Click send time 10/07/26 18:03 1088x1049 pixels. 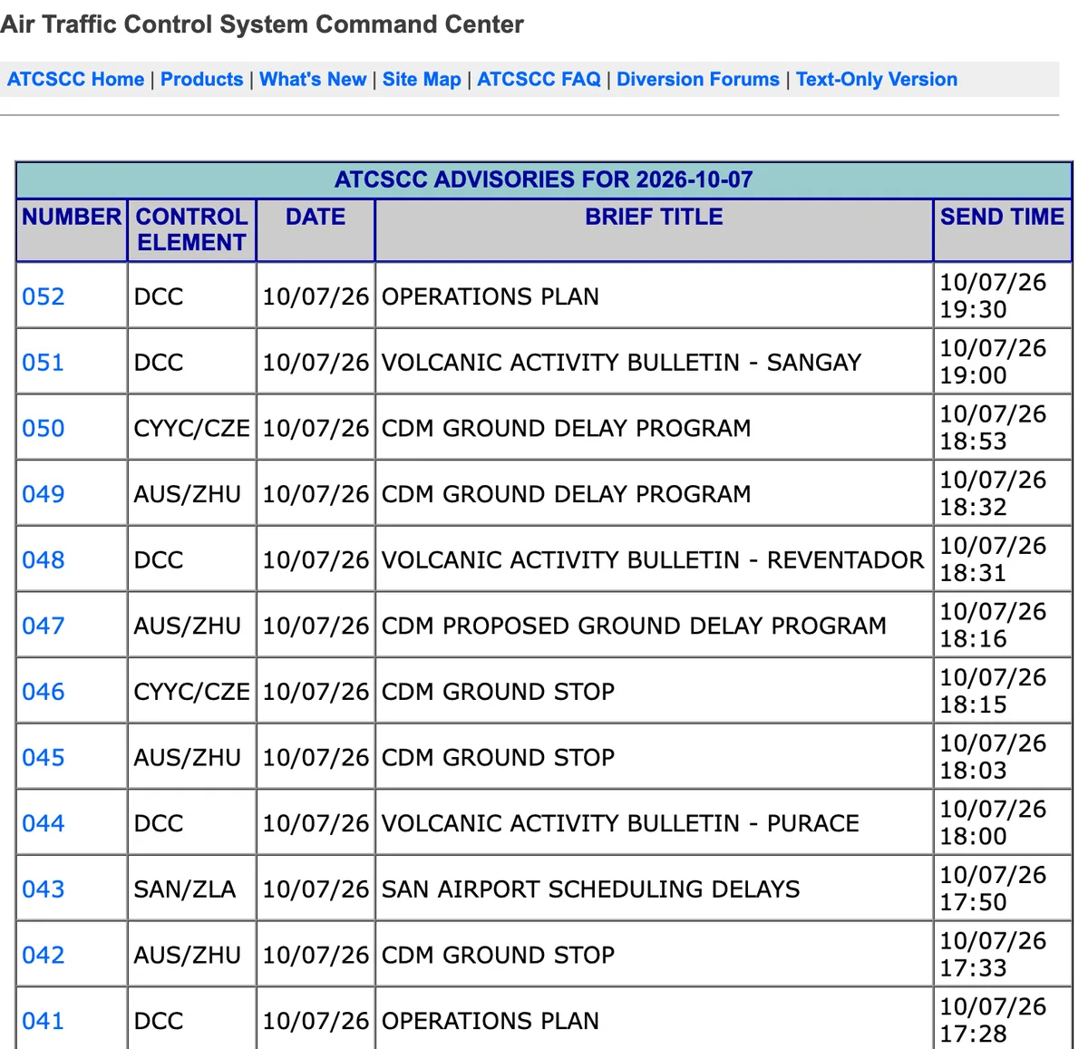point(993,757)
